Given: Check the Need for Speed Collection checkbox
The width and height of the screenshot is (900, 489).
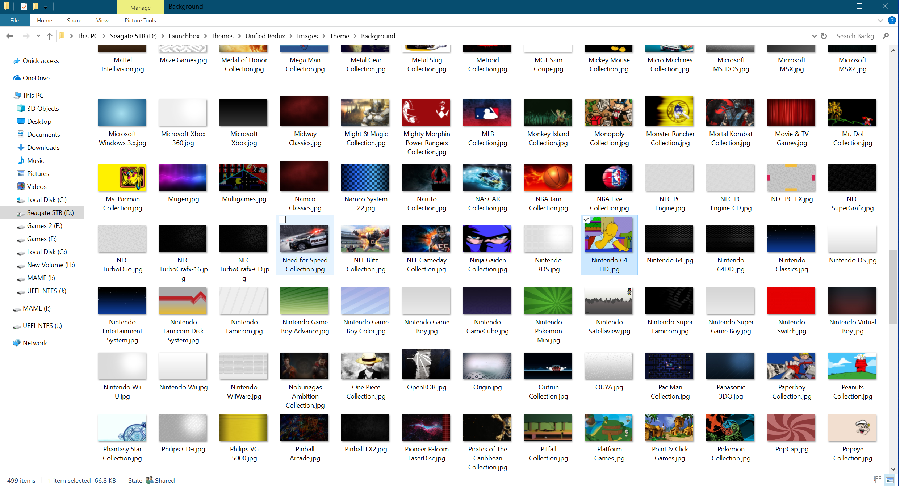Looking at the screenshot, I should [x=282, y=219].
